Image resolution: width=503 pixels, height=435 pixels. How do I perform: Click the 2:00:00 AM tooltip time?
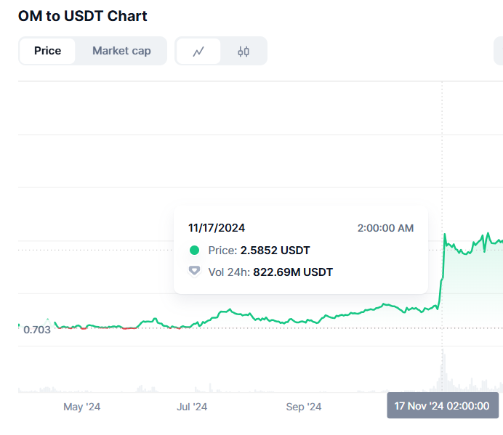[385, 228]
